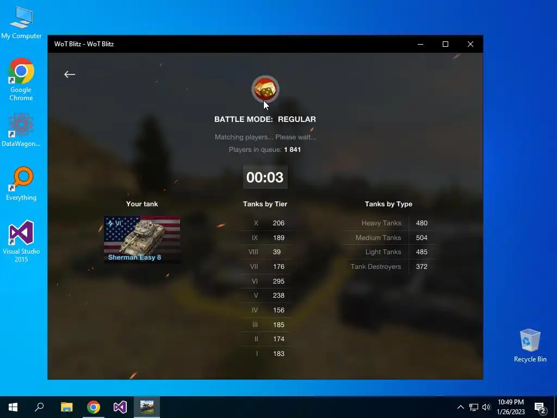Show hidden system tray icons
557x418 pixels.
(x=460, y=407)
